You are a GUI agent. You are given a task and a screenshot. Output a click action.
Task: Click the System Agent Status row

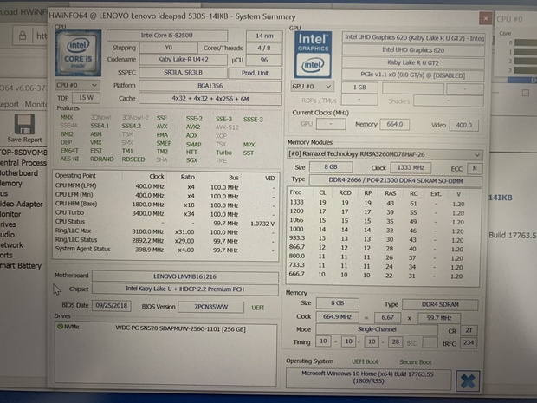pos(165,249)
